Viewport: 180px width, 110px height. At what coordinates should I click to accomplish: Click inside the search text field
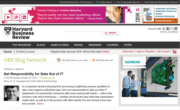click(x=83, y=33)
